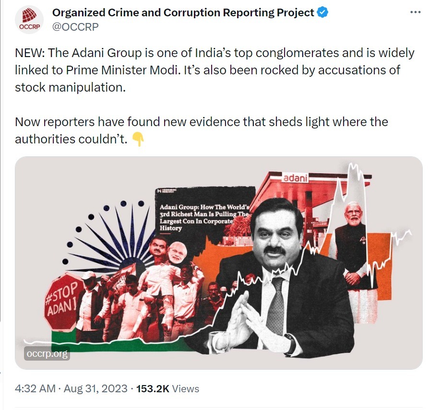This screenshot has height=410, width=428.
Task: Click the Aug 31, 2023 date
Action: coord(95,388)
